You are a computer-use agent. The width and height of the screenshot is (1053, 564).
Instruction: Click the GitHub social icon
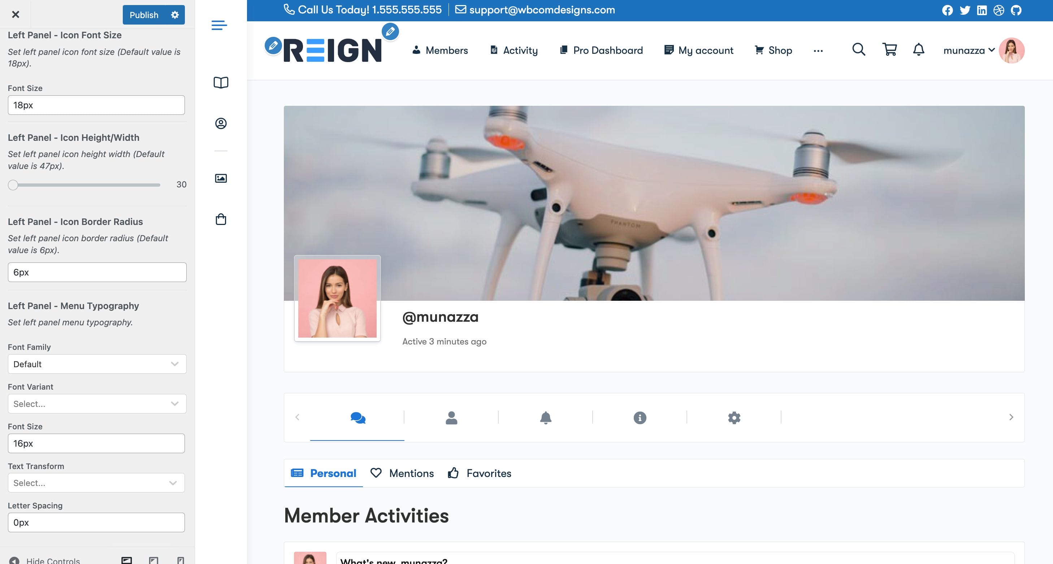[x=1016, y=10]
